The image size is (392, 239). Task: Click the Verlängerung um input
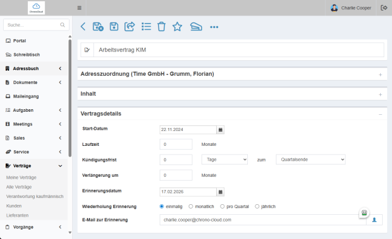(176, 175)
